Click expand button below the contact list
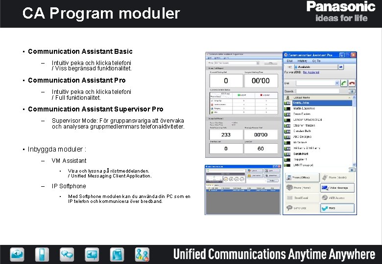Image resolution: width=382 pixels, height=264 pixels. (x=352, y=170)
